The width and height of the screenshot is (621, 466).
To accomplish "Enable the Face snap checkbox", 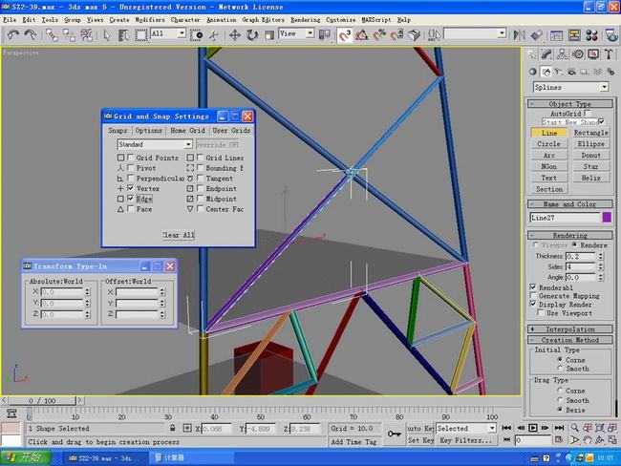I will coord(130,209).
